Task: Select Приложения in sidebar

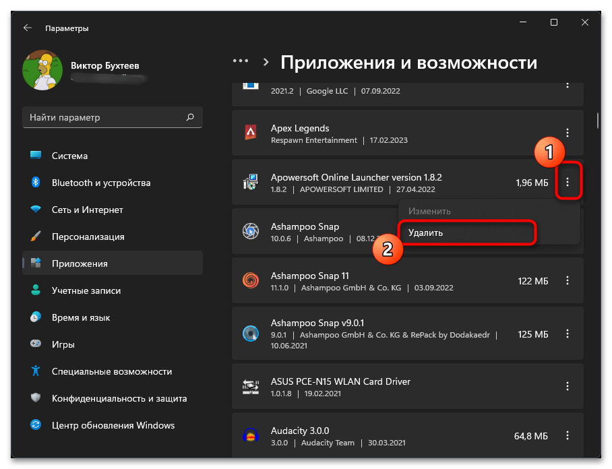Action: tap(113, 263)
